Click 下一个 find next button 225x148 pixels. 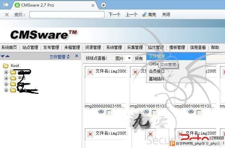114,15
